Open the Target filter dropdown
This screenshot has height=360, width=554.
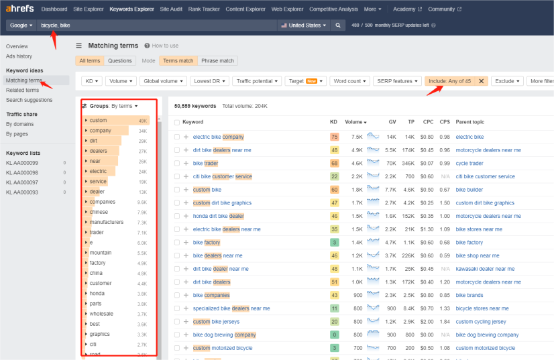[x=306, y=81]
